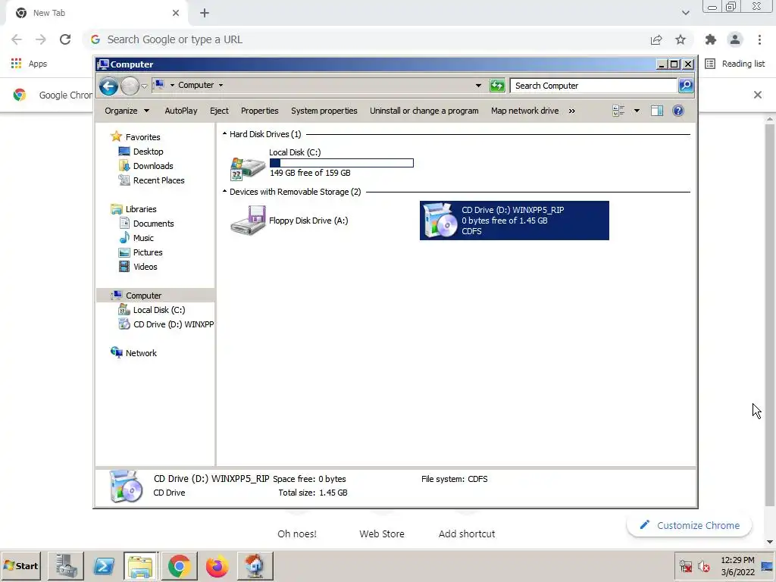Open Chrome Extensions puzzle icon

coord(711,39)
